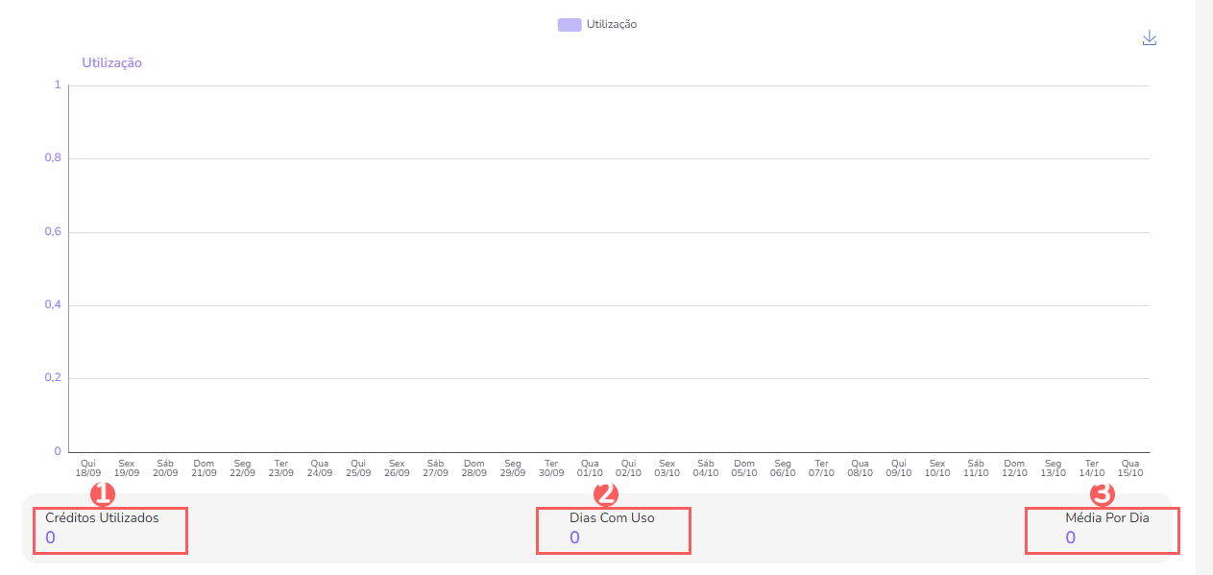This screenshot has width=1213, height=575.
Task: Click the Qui 18/09 x-axis date label
Action: pos(88,467)
